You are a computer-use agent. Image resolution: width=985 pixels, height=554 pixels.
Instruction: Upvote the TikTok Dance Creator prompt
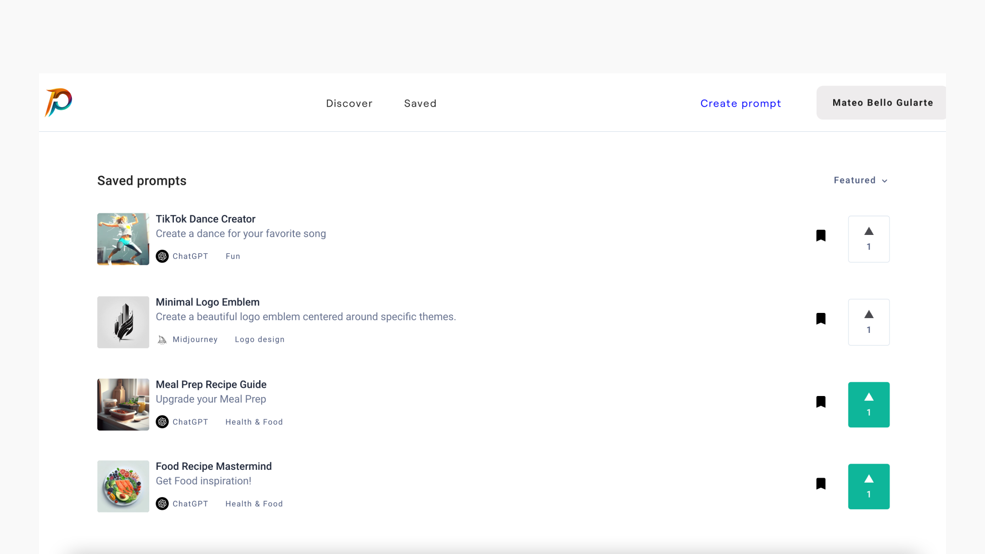pos(869,239)
